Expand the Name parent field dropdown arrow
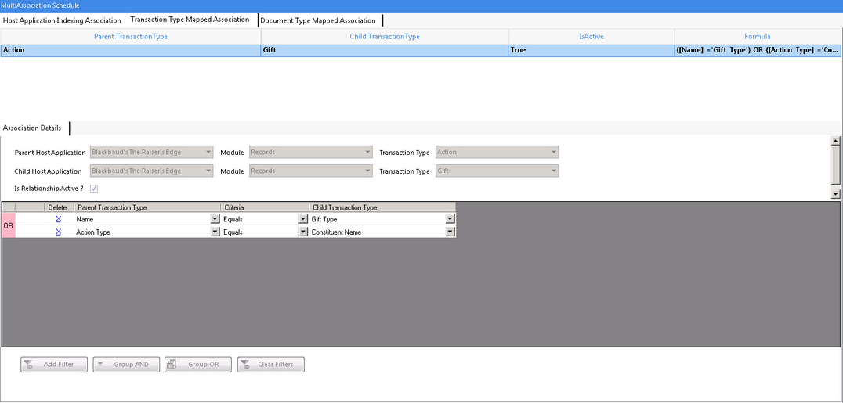The image size is (843, 403). coord(215,219)
